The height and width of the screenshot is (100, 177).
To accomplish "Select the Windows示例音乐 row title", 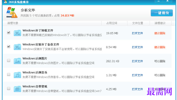I will [x=35, y=72].
